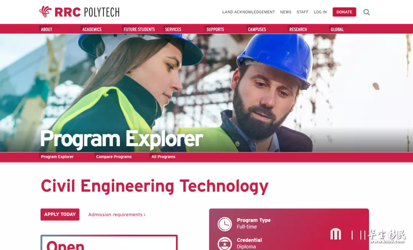Open the Global menu

pos(337,29)
